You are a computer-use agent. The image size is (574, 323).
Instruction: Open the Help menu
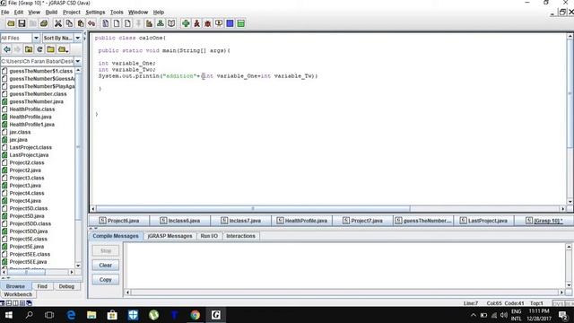159,12
